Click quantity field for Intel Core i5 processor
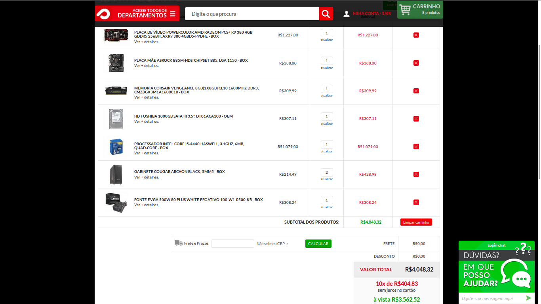The height and width of the screenshot is (304, 541). 327,144
